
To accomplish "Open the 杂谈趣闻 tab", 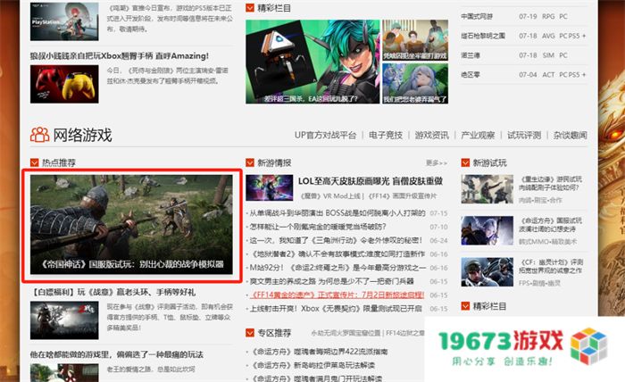I will coord(570,135).
